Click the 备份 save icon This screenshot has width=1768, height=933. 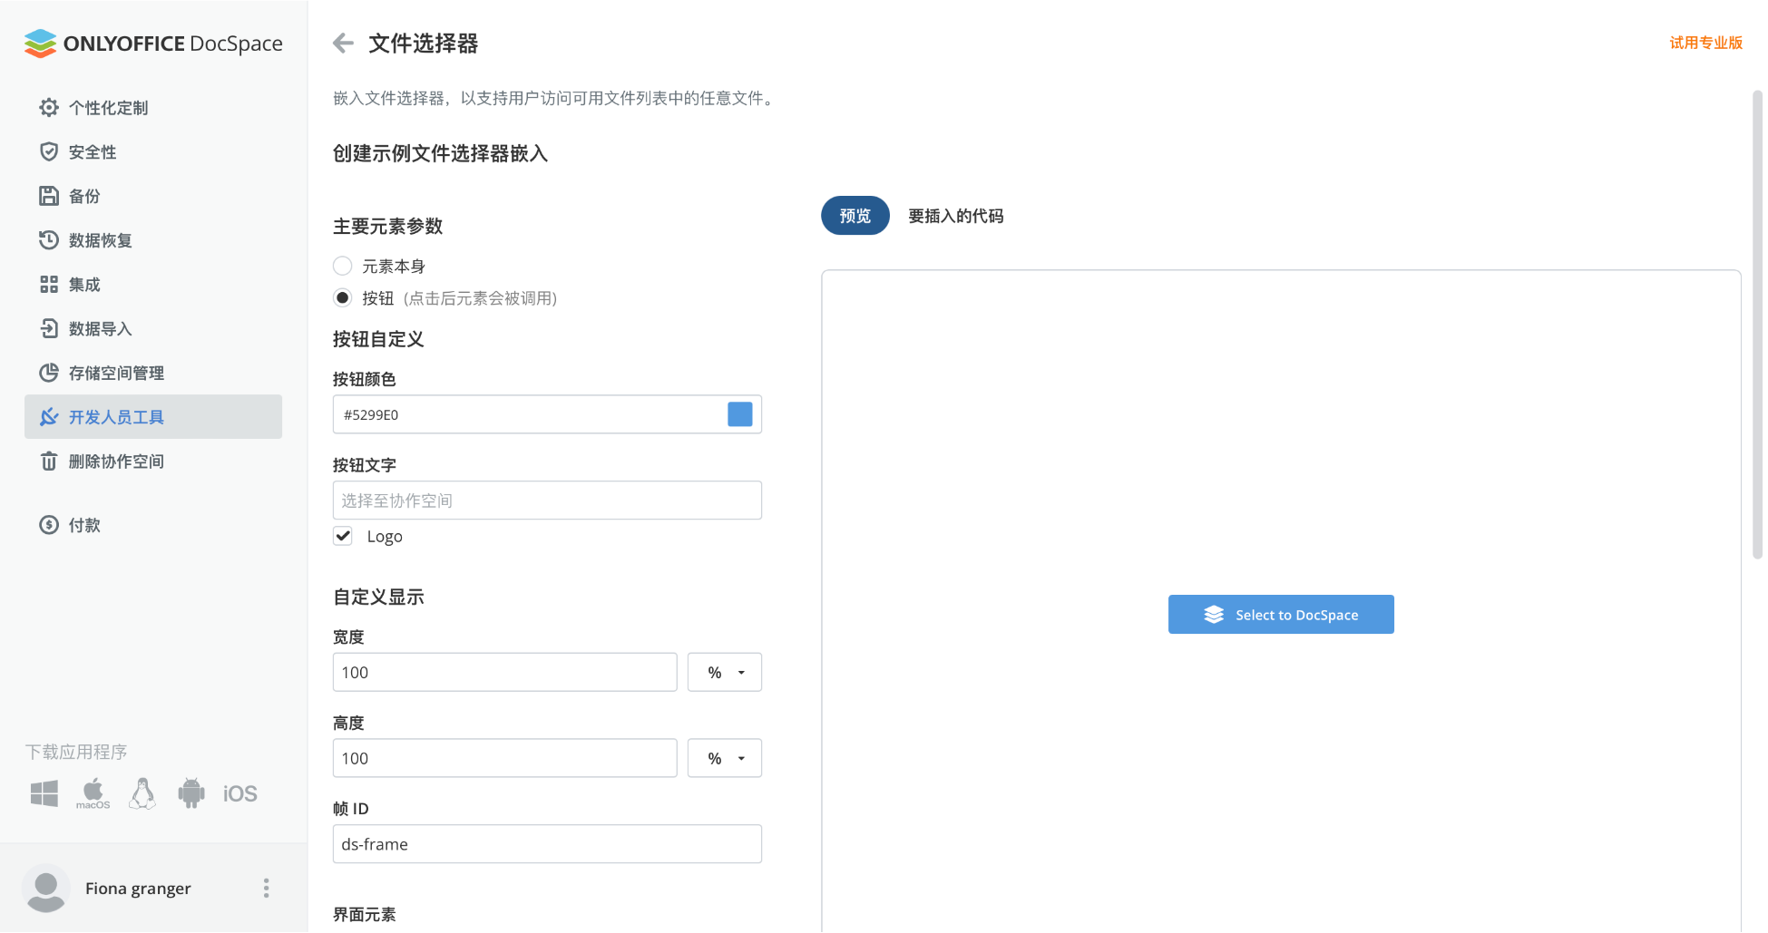pos(49,196)
